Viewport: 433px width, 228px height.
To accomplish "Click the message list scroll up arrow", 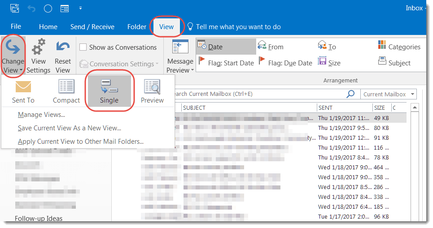I will point(415,108).
